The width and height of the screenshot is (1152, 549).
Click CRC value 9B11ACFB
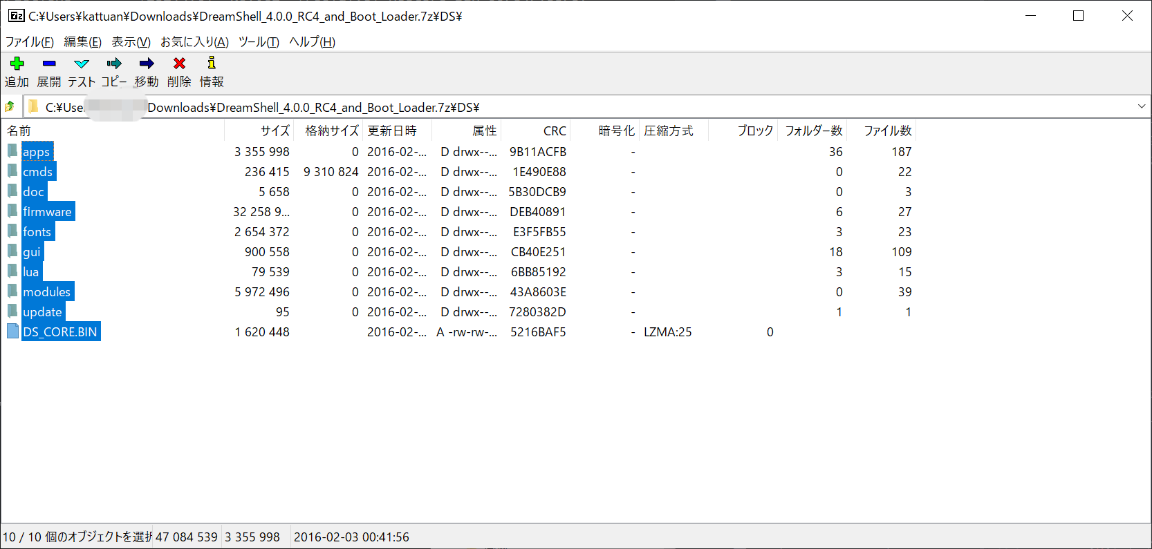click(x=538, y=151)
